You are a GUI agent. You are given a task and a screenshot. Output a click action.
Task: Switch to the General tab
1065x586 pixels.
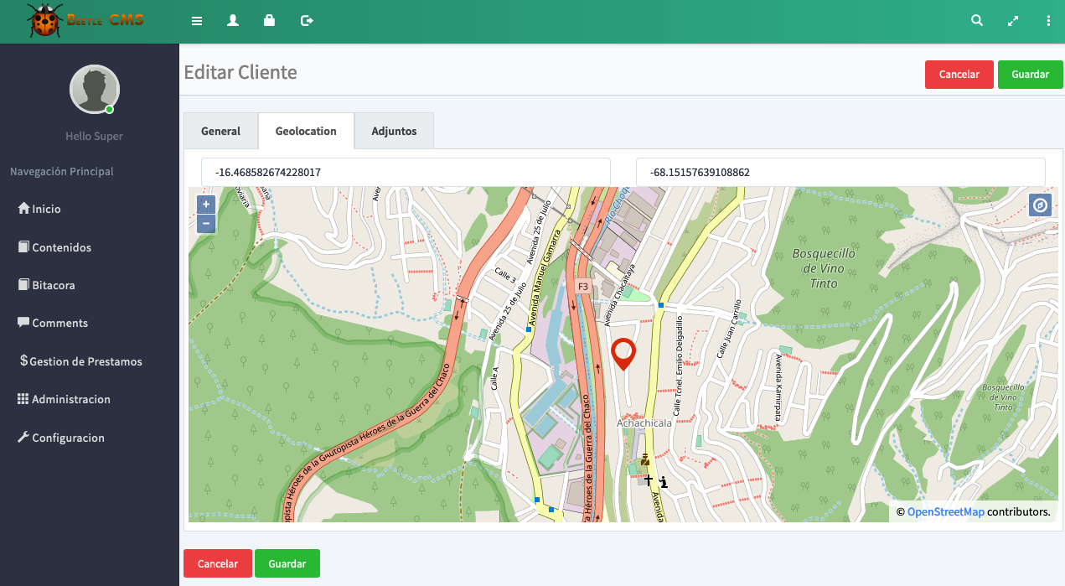pyautogui.click(x=220, y=131)
